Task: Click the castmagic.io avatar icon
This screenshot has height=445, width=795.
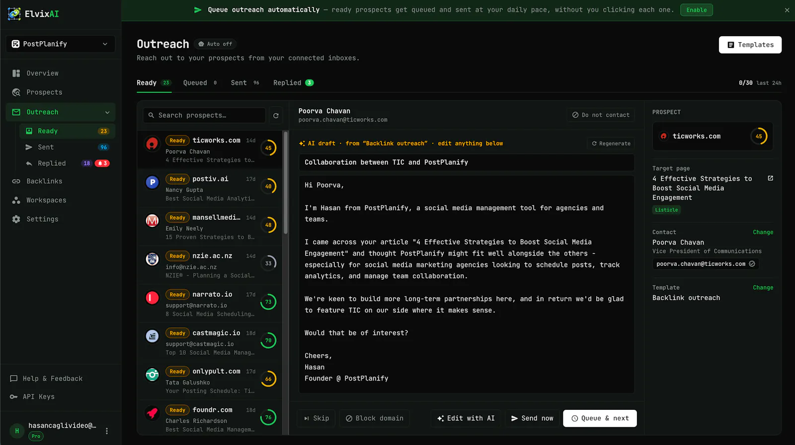Action: click(x=152, y=336)
